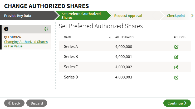Screen dimensions: 195x109
Task: Open the Request Approval step
Action: tap(128, 16)
